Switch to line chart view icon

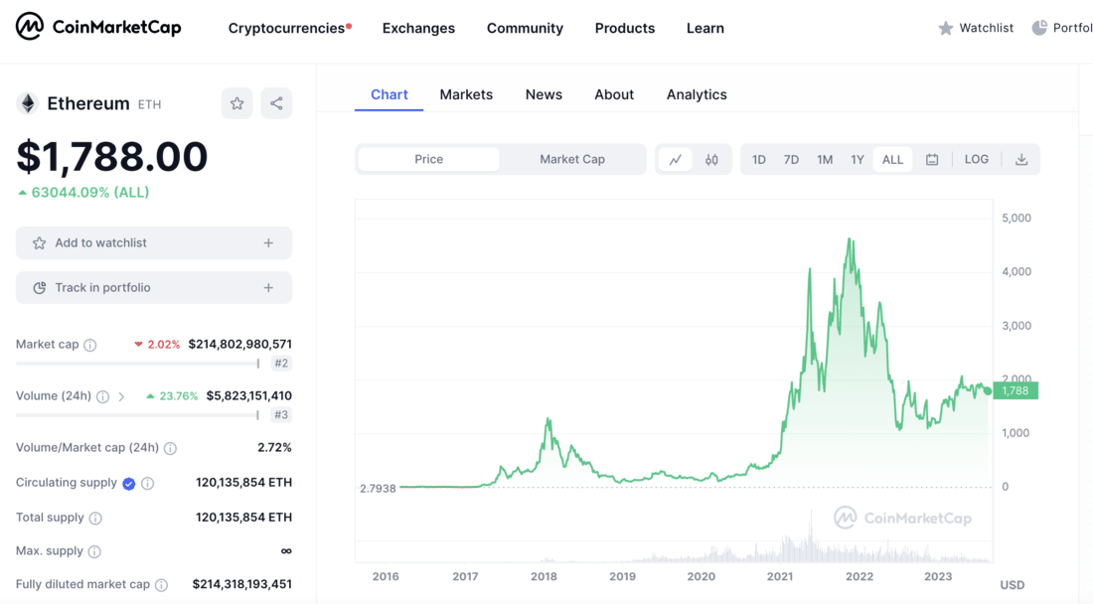click(676, 160)
